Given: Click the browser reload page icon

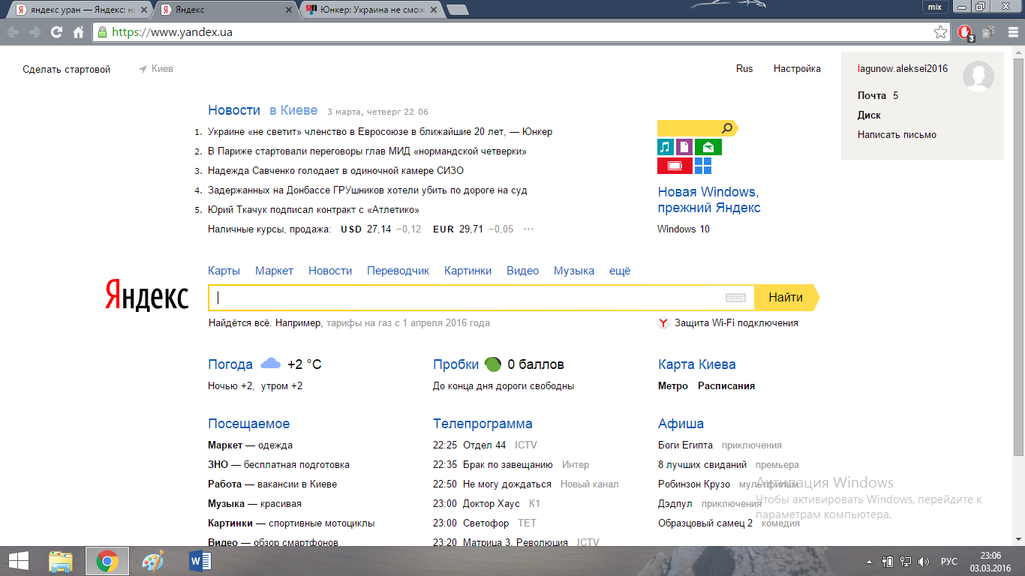Looking at the screenshot, I should pyautogui.click(x=56, y=32).
